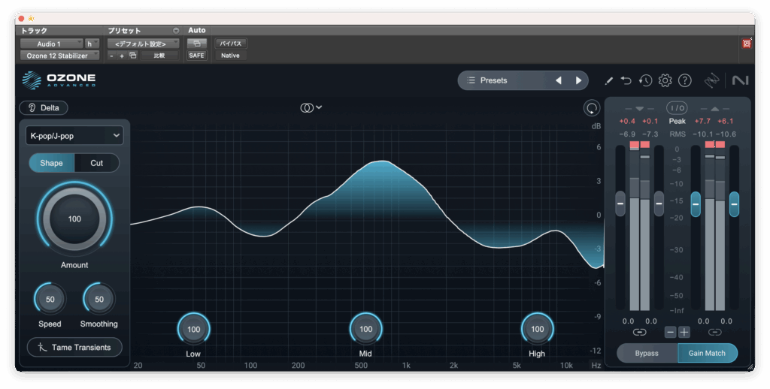Screen dimensions: 770x389
Task: Select the next preset arrow
Action: pos(578,80)
